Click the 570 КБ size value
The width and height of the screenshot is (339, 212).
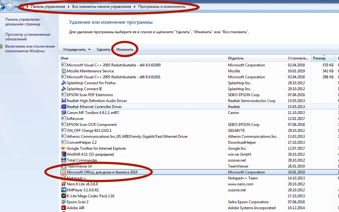click(x=328, y=65)
